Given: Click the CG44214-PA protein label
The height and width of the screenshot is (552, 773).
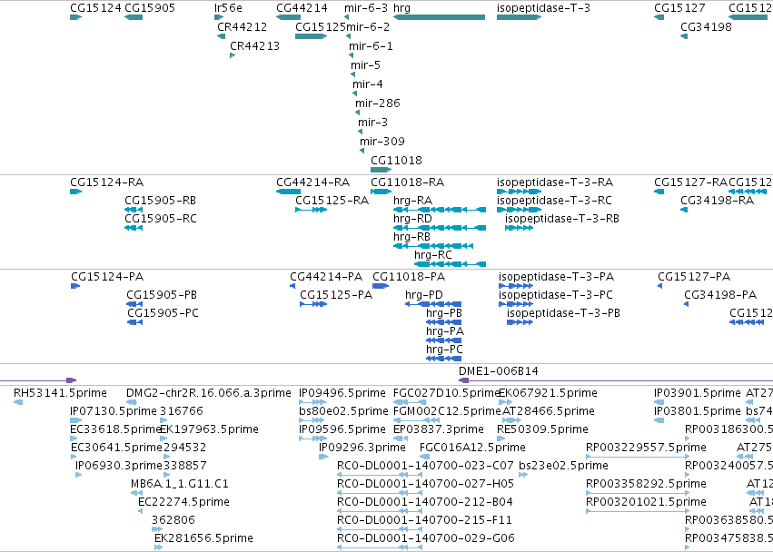Looking at the screenshot, I should click(x=326, y=277).
